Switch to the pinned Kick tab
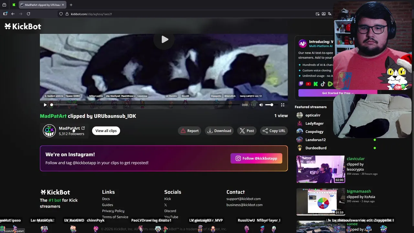The width and height of the screenshot is (414, 233). point(14,5)
